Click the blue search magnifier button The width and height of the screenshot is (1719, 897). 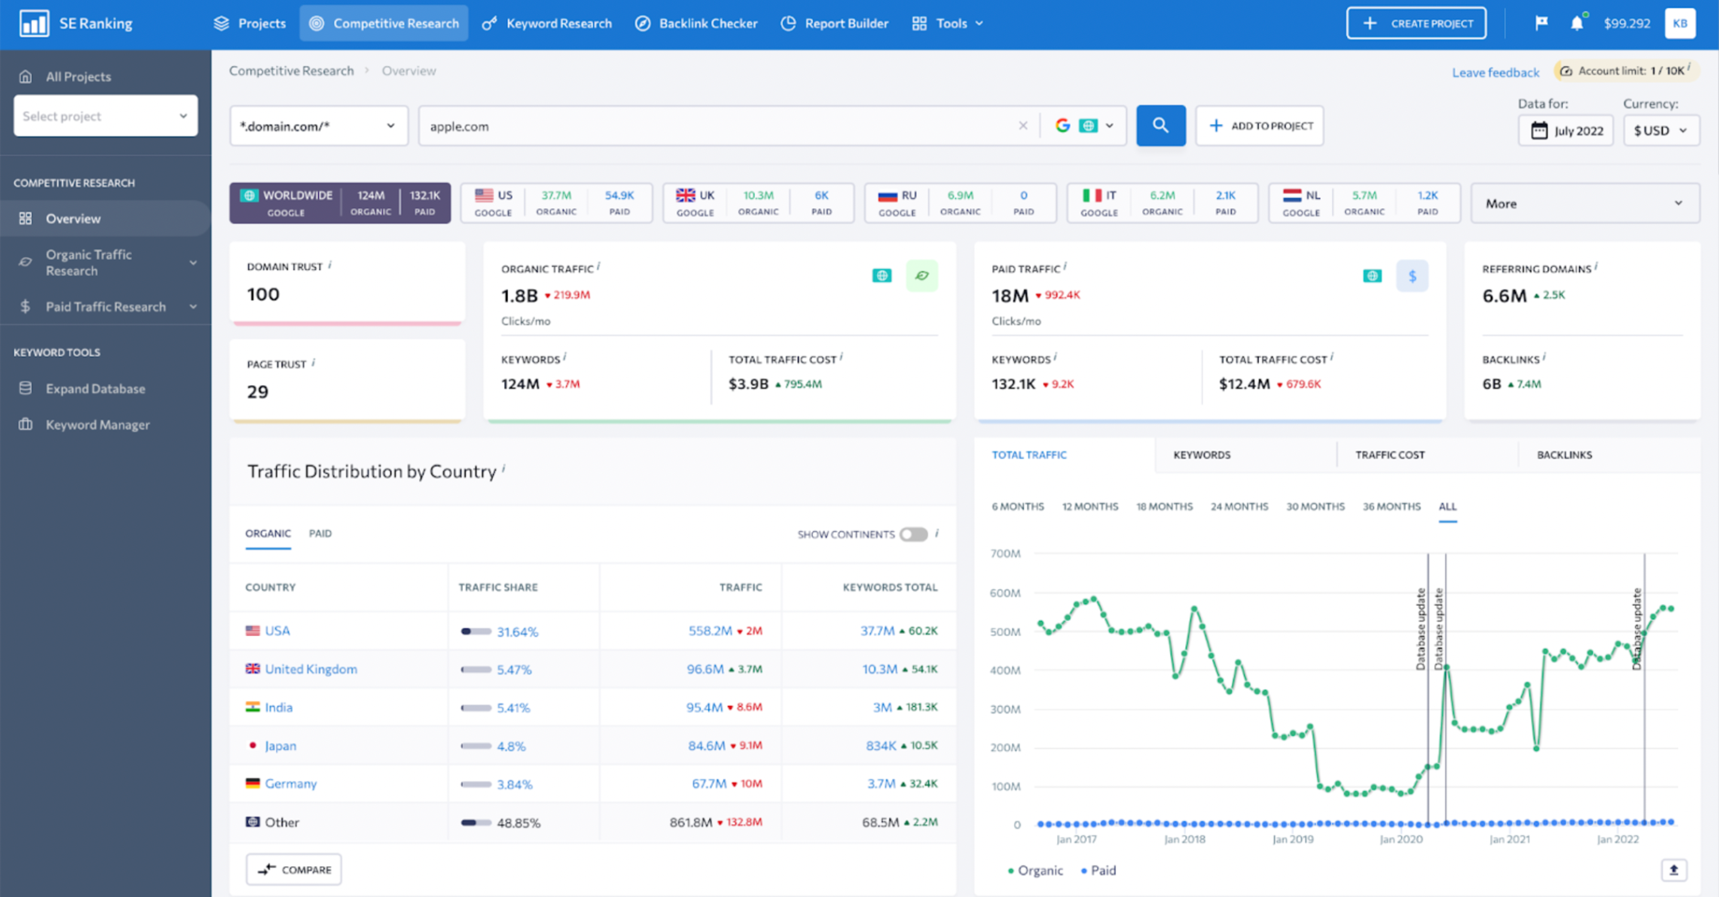coord(1160,125)
